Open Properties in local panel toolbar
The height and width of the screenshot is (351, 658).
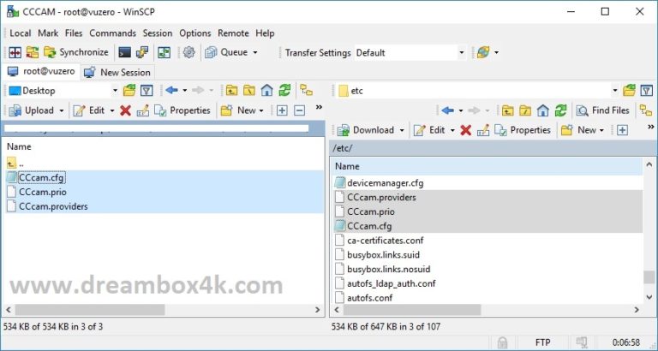182,110
